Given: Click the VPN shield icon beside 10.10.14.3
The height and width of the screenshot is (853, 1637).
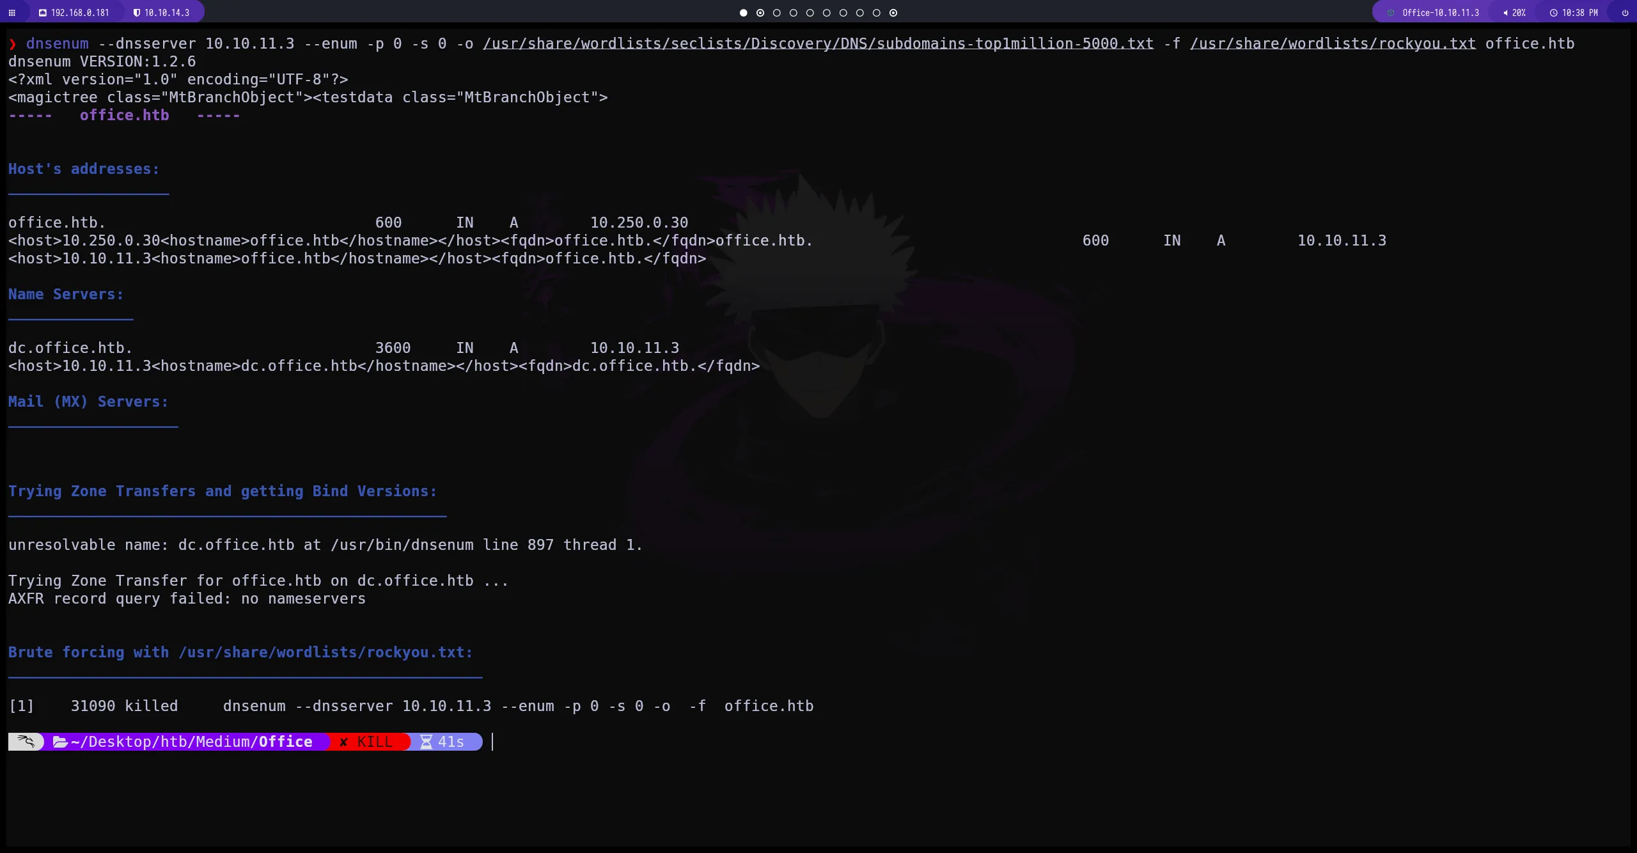Looking at the screenshot, I should [136, 13].
